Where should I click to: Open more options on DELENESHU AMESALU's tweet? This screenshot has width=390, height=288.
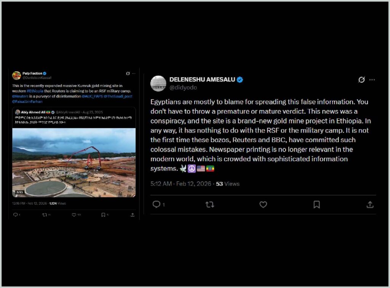372,80
